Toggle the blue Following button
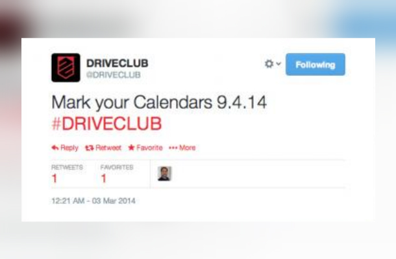This screenshot has width=396, height=259. (316, 65)
